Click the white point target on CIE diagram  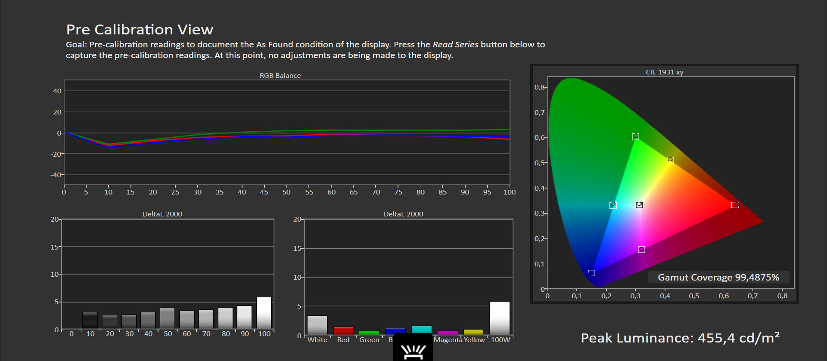tap(639, 205)
